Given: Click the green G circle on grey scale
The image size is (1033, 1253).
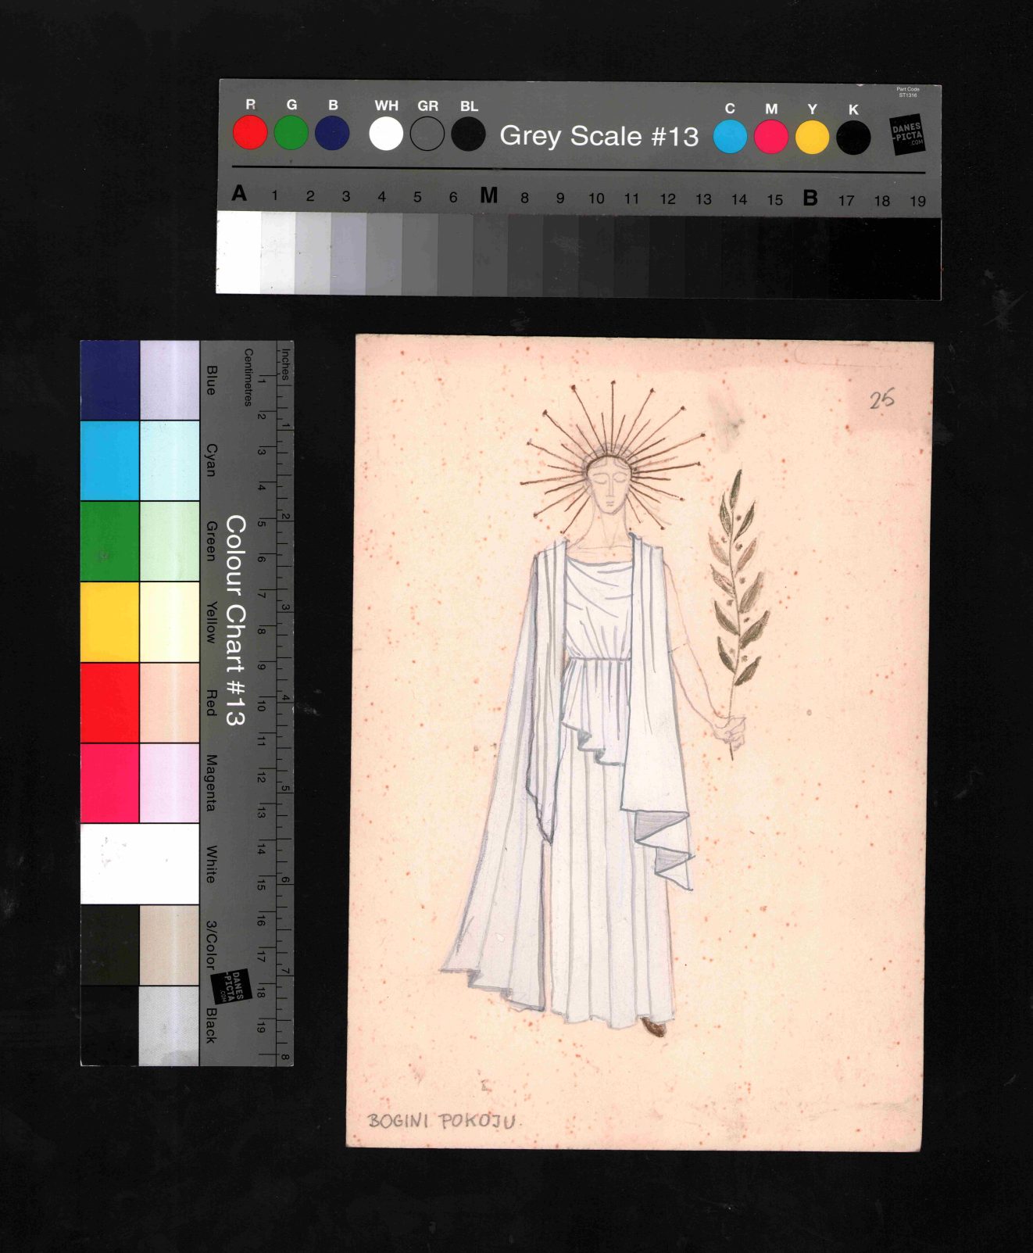Looking at the screenshot, I should coord(291,133).
